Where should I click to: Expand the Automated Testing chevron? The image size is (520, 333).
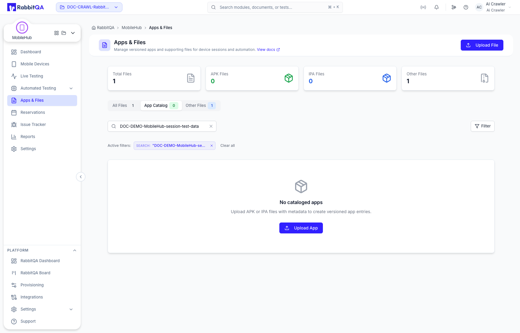pos(71,88)
